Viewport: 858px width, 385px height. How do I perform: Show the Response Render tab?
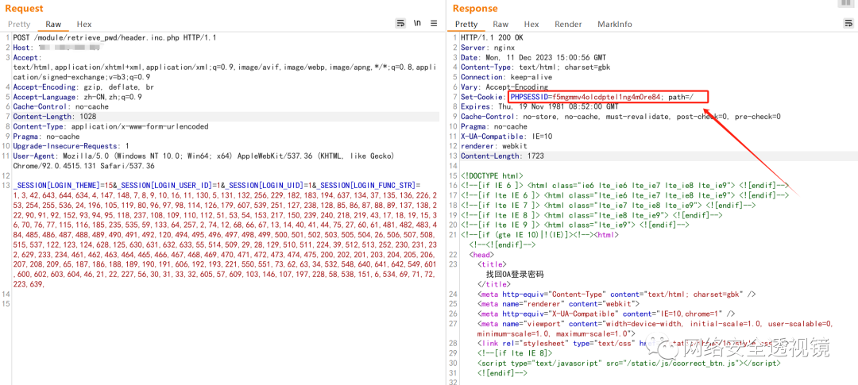point(568,25)
